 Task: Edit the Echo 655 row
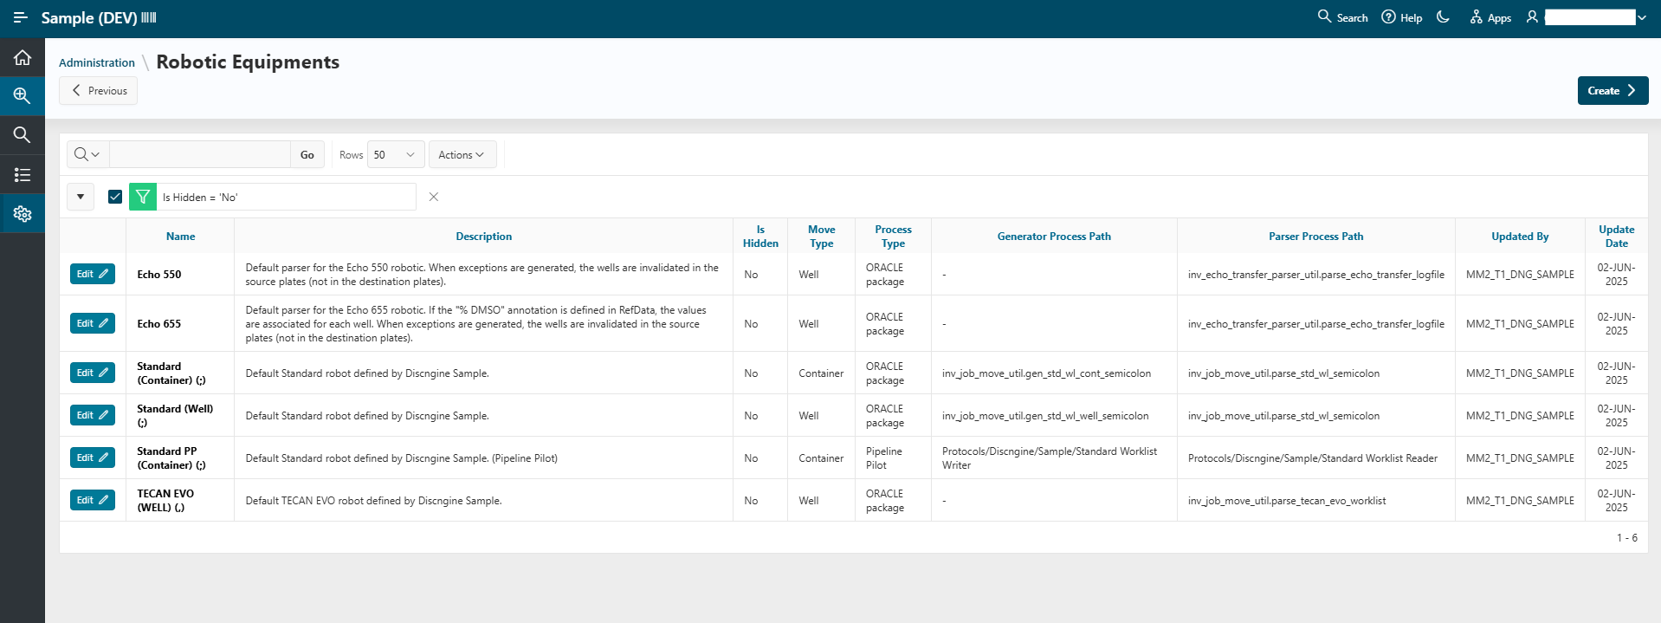tap(93, 323)
